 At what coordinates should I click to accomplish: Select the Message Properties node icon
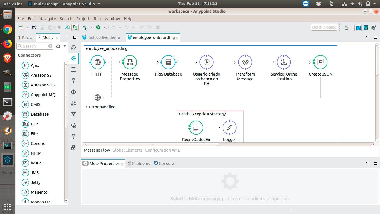(x=130, y=62)
